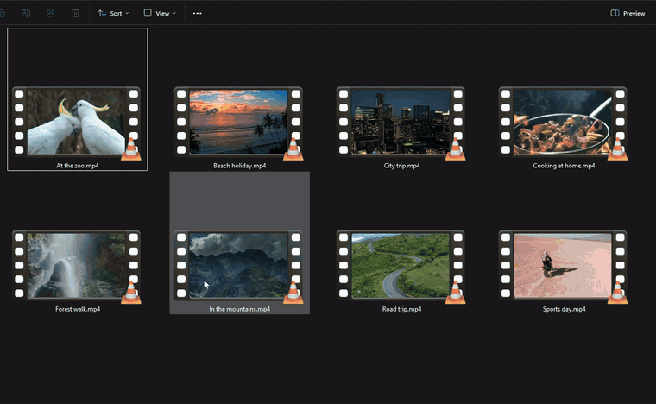The width and height of the screenshot is (656, 404).
Task: Click the file name text Forest walk.mp4
Action: (78, 309)
